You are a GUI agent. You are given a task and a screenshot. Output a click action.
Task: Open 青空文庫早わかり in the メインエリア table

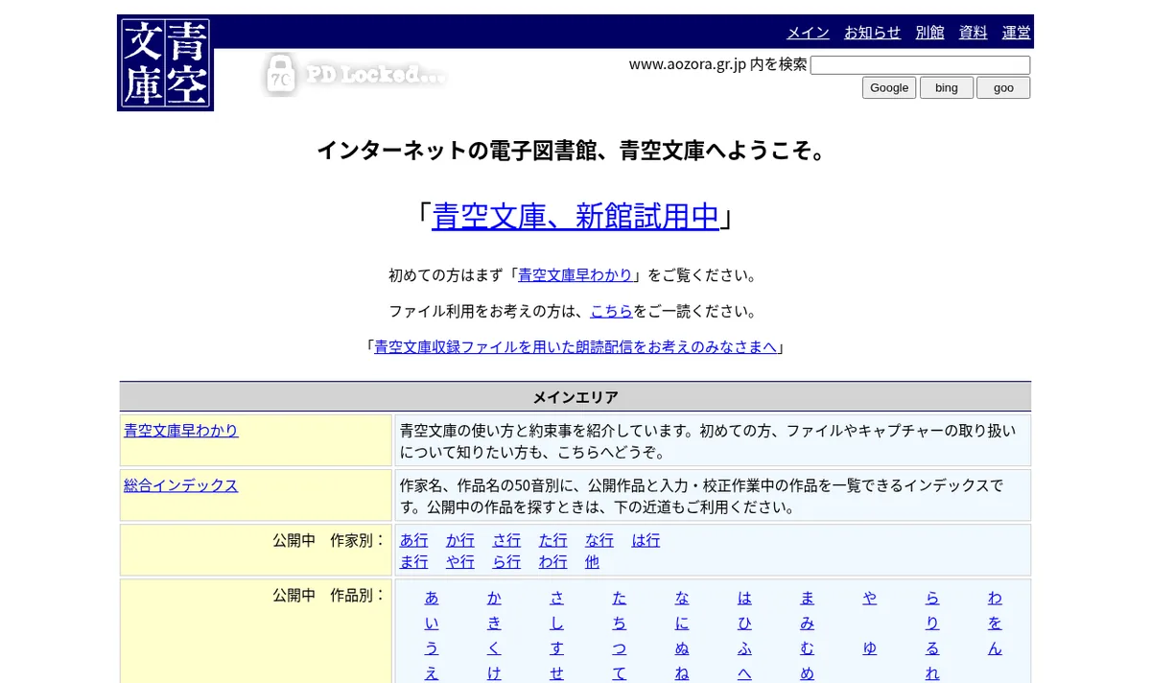(181, 430)
